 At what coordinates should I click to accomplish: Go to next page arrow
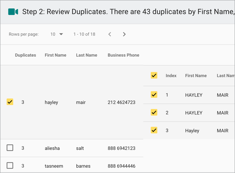pos(124,34)
